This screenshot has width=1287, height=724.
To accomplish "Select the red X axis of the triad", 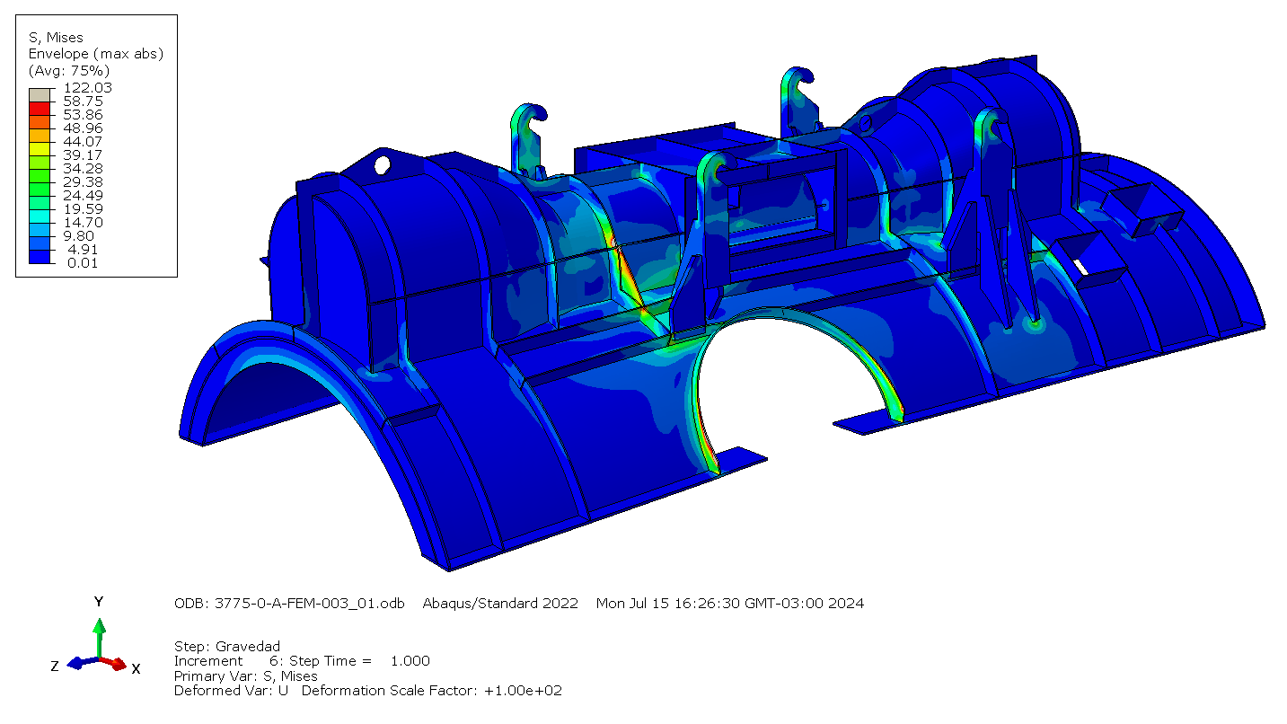I will (115, 664).
